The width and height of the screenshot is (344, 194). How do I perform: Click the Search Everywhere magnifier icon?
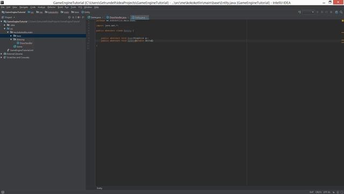pyautogui.click(x=341, y=12)
